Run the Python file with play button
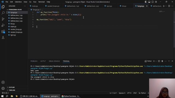Viewport: 175px width, 98px height. click(x=164, y=6)
